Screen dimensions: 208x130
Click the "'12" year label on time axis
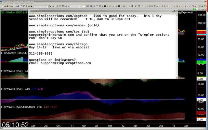pyautogui.click(x=123, y=126)
